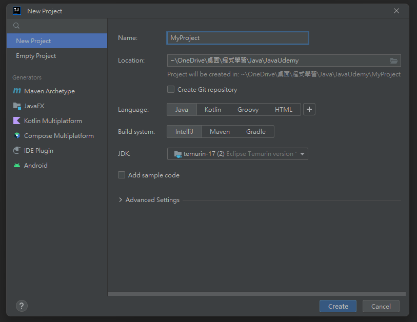This screenshot has height=322, width=417.
Task: Open help via question mark button
Action: pos(22,306)
